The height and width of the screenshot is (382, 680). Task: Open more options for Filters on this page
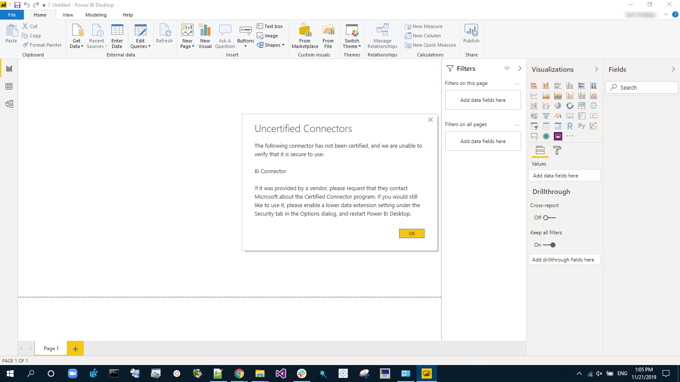[517, 84]
